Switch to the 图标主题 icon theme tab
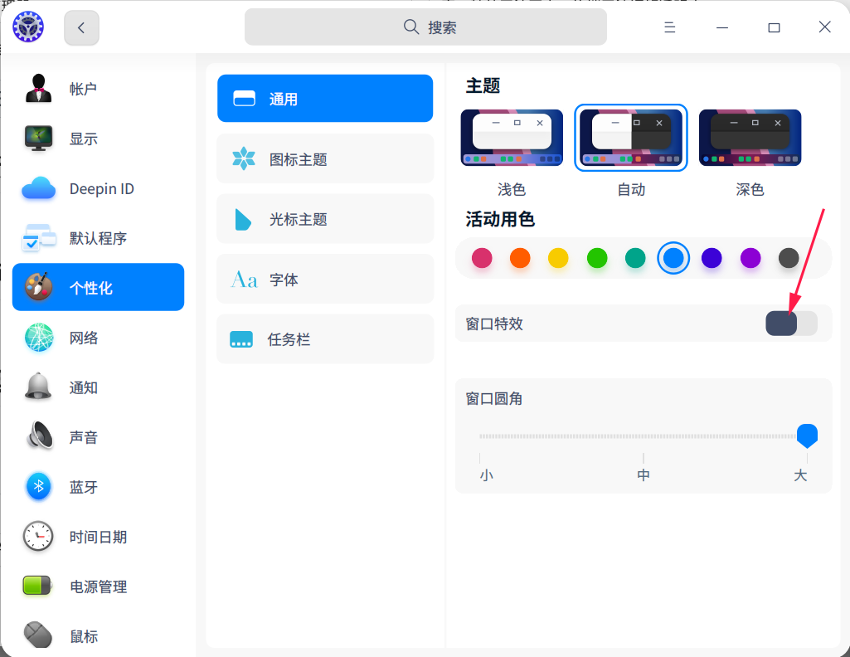850x657 pixels. click(325, 159)
